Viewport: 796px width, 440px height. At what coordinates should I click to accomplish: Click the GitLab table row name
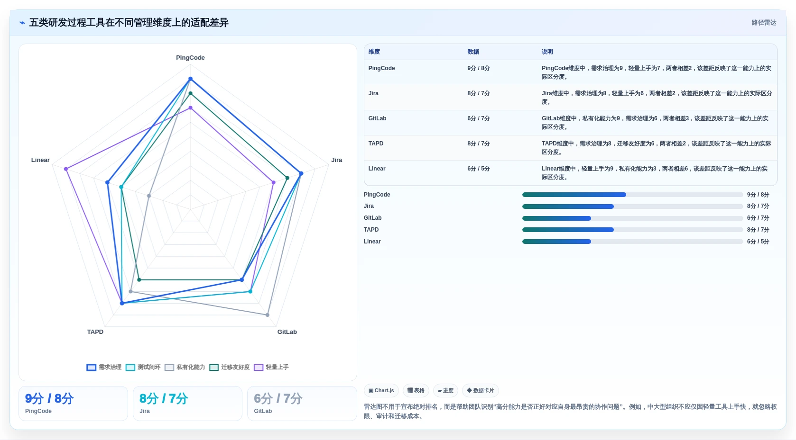pyautogui.click(x=377, y=118)
